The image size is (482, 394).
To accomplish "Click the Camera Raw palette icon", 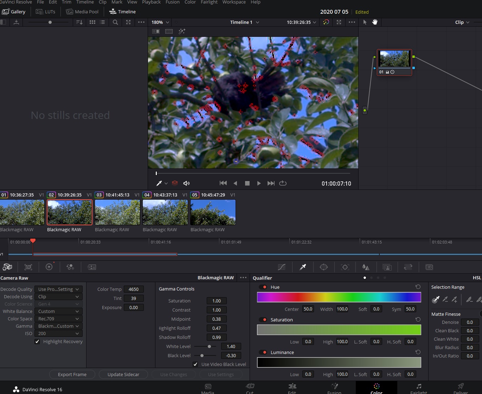I will point(7,267).
